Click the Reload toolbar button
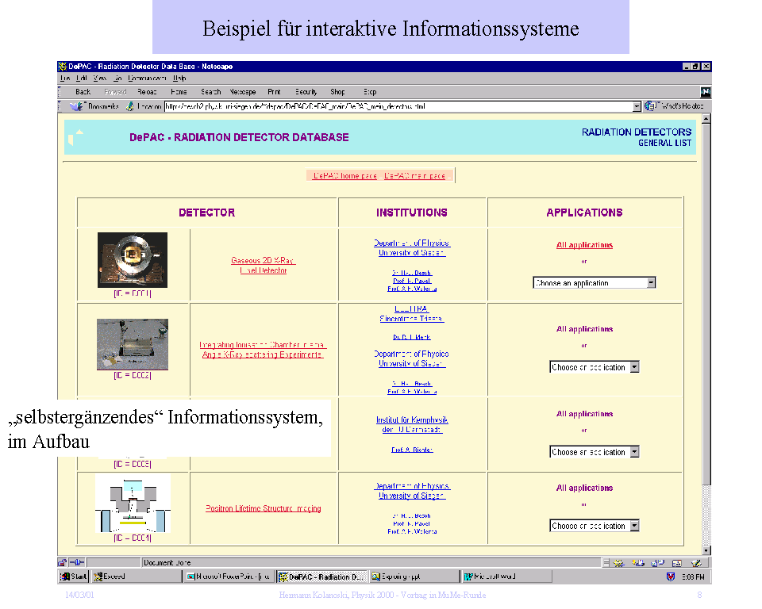The width and height of the screenshot is (762, 609). click(148, 92)
